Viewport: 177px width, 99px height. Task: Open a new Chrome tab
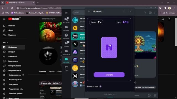pyautogui.click(x=38, y=2)
